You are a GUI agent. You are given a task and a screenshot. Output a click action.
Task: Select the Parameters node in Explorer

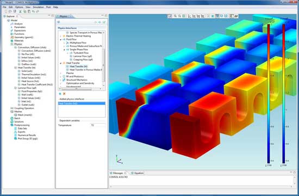tap(20, 27)
